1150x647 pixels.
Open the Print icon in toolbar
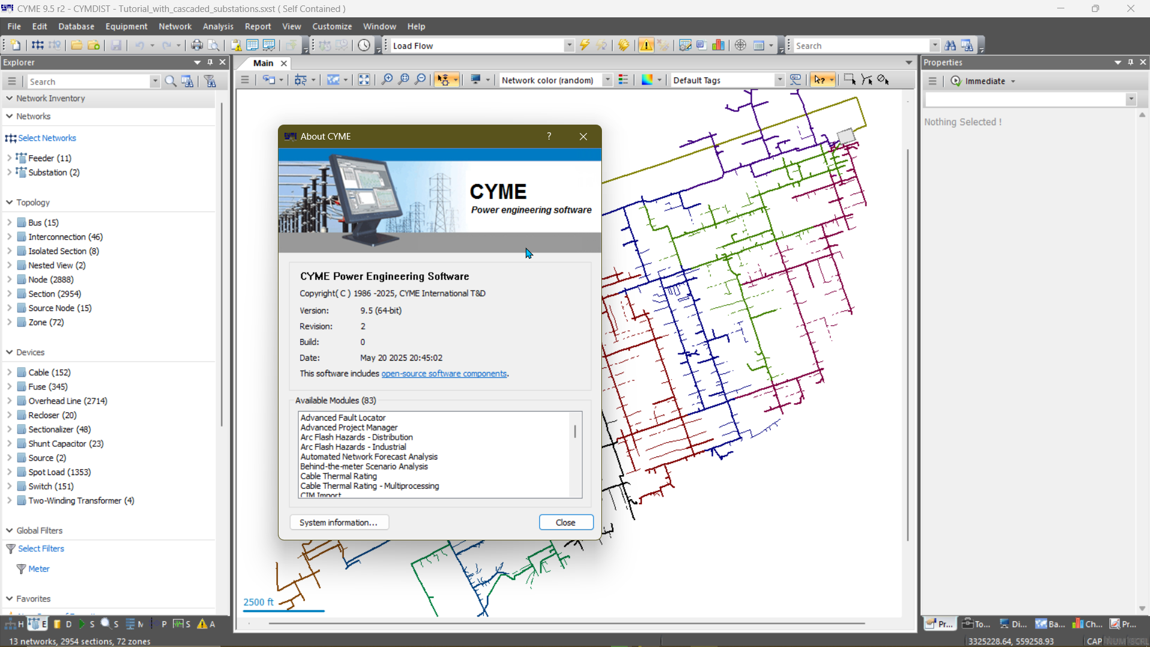[x=196, y=46]
